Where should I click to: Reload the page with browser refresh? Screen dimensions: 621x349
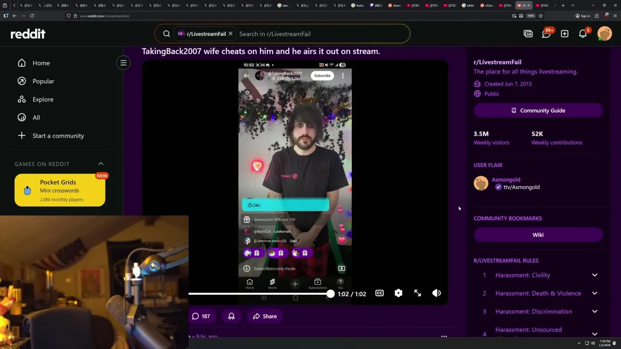tap(32, 16)
